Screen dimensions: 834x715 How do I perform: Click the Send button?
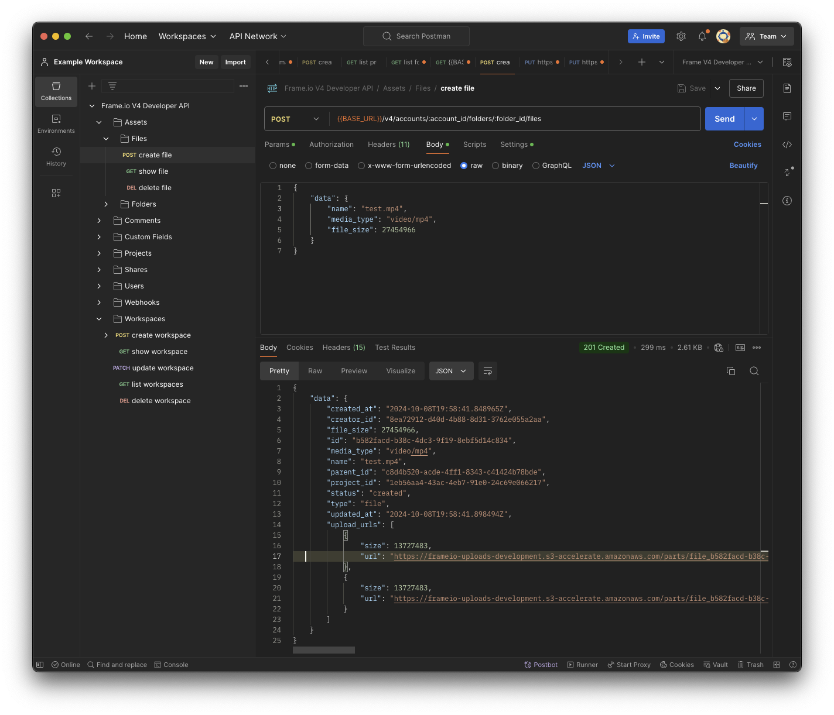(x=724, y=119)
